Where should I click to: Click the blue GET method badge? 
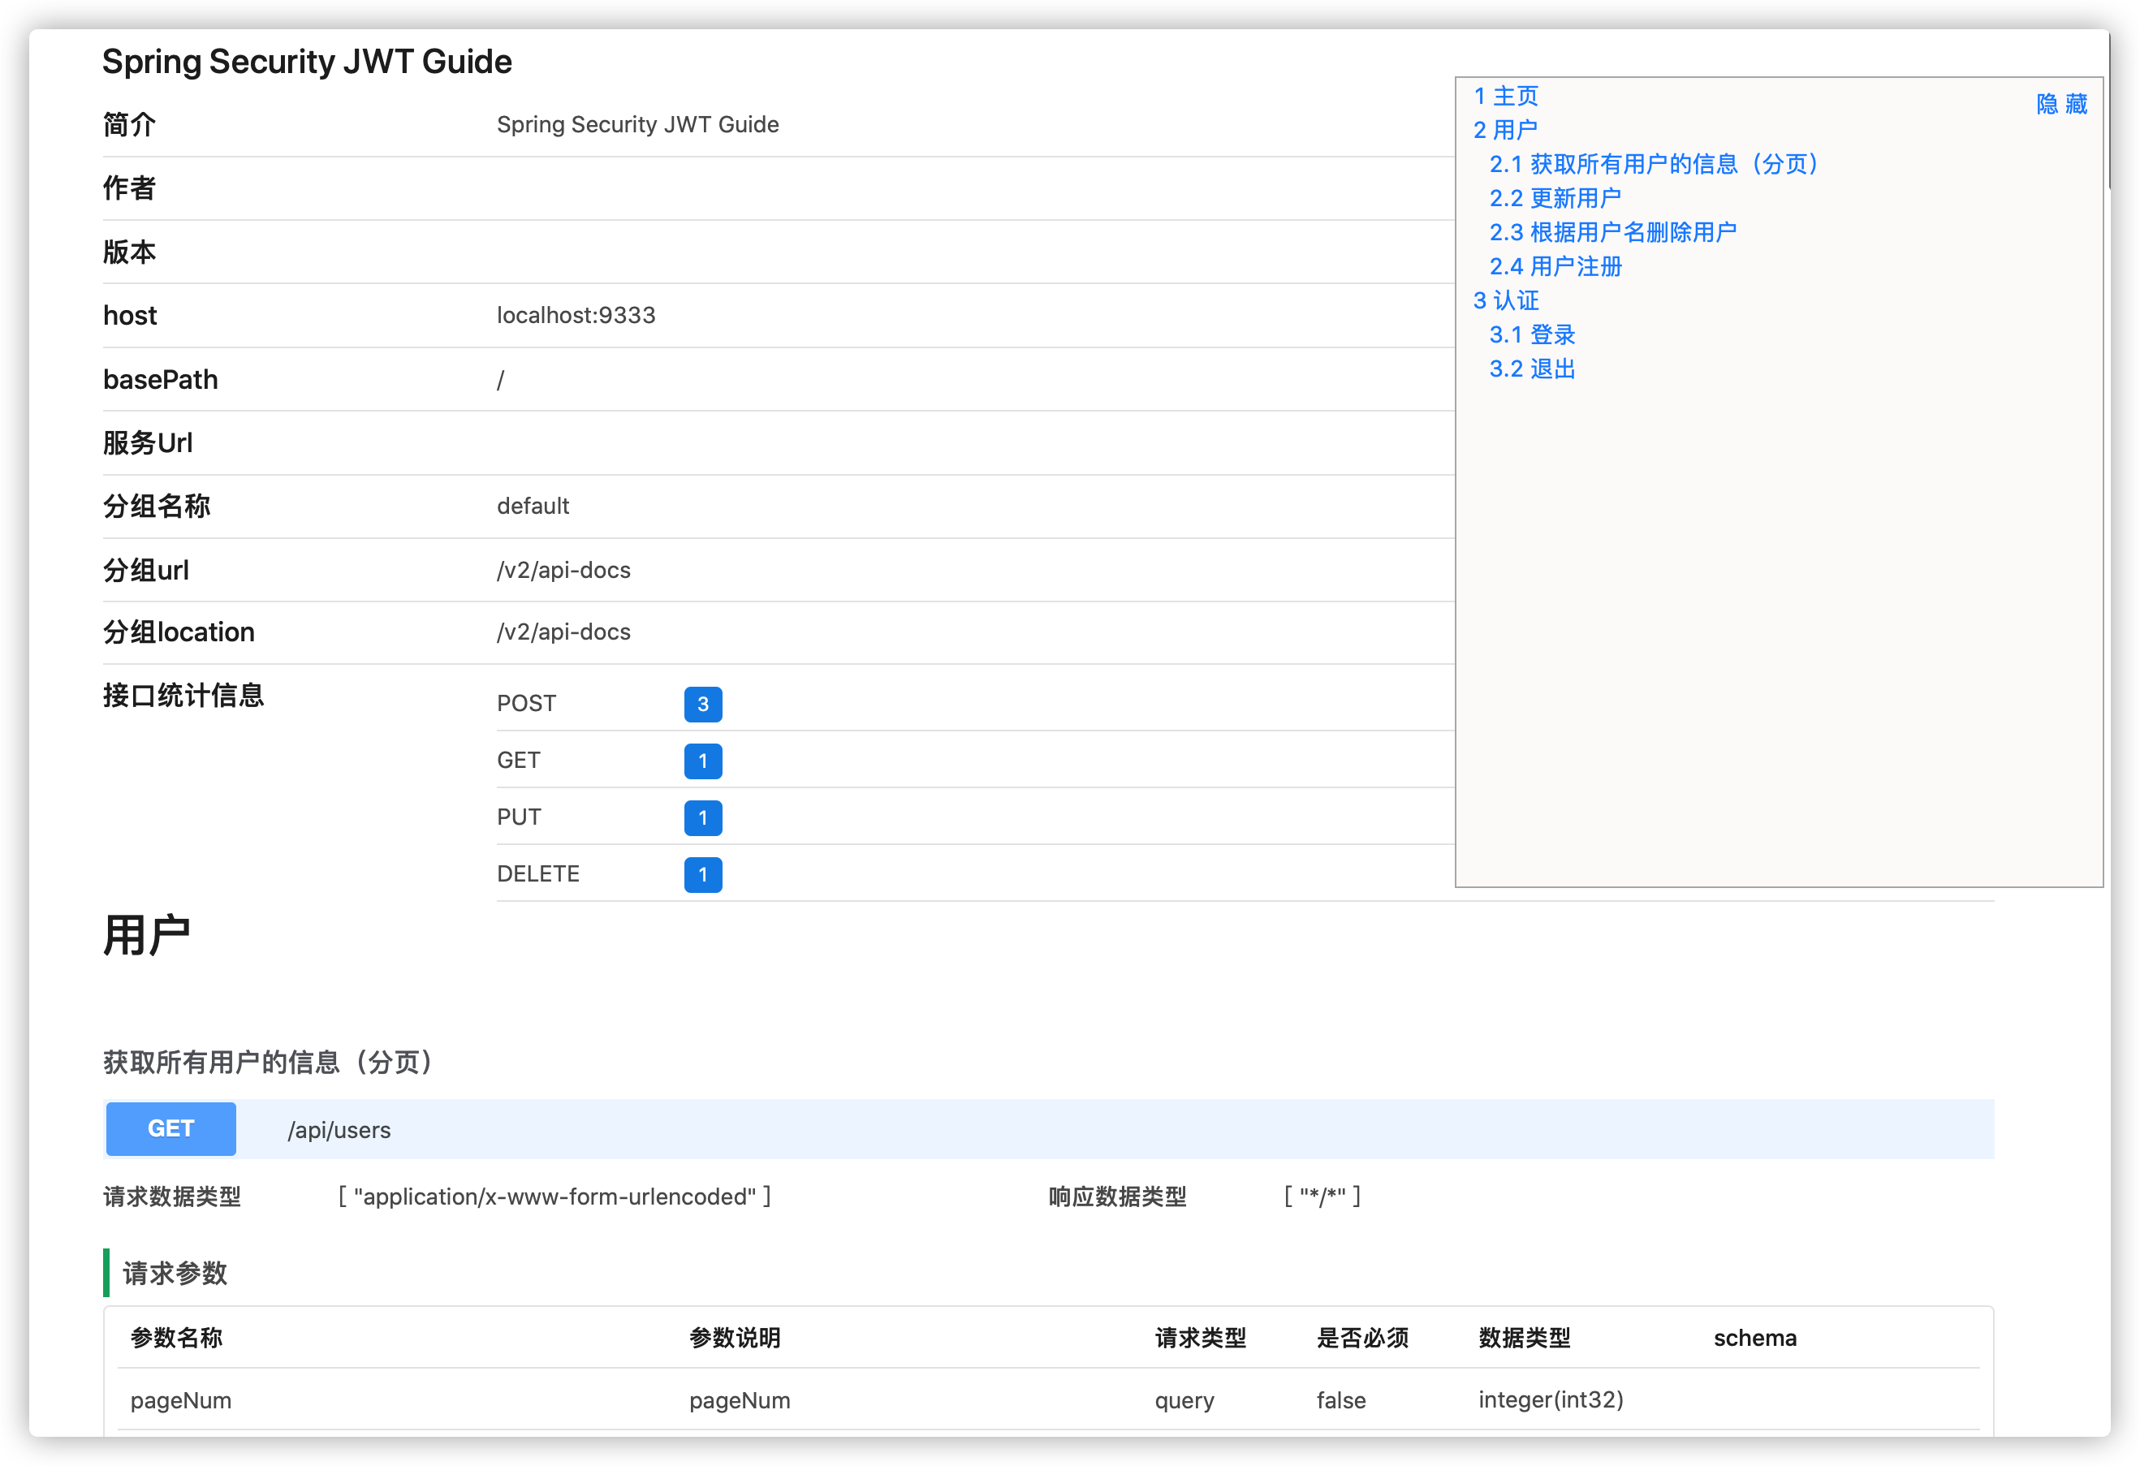pos(171,1129)
